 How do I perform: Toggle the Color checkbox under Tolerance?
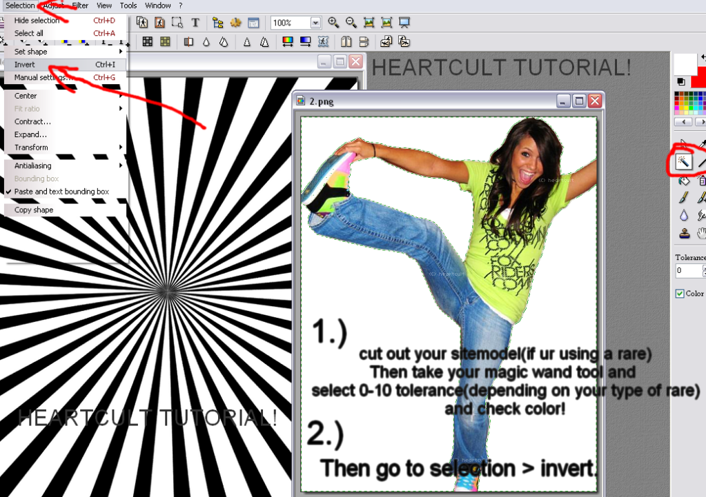pyautogui.click(x=680, y=294)
